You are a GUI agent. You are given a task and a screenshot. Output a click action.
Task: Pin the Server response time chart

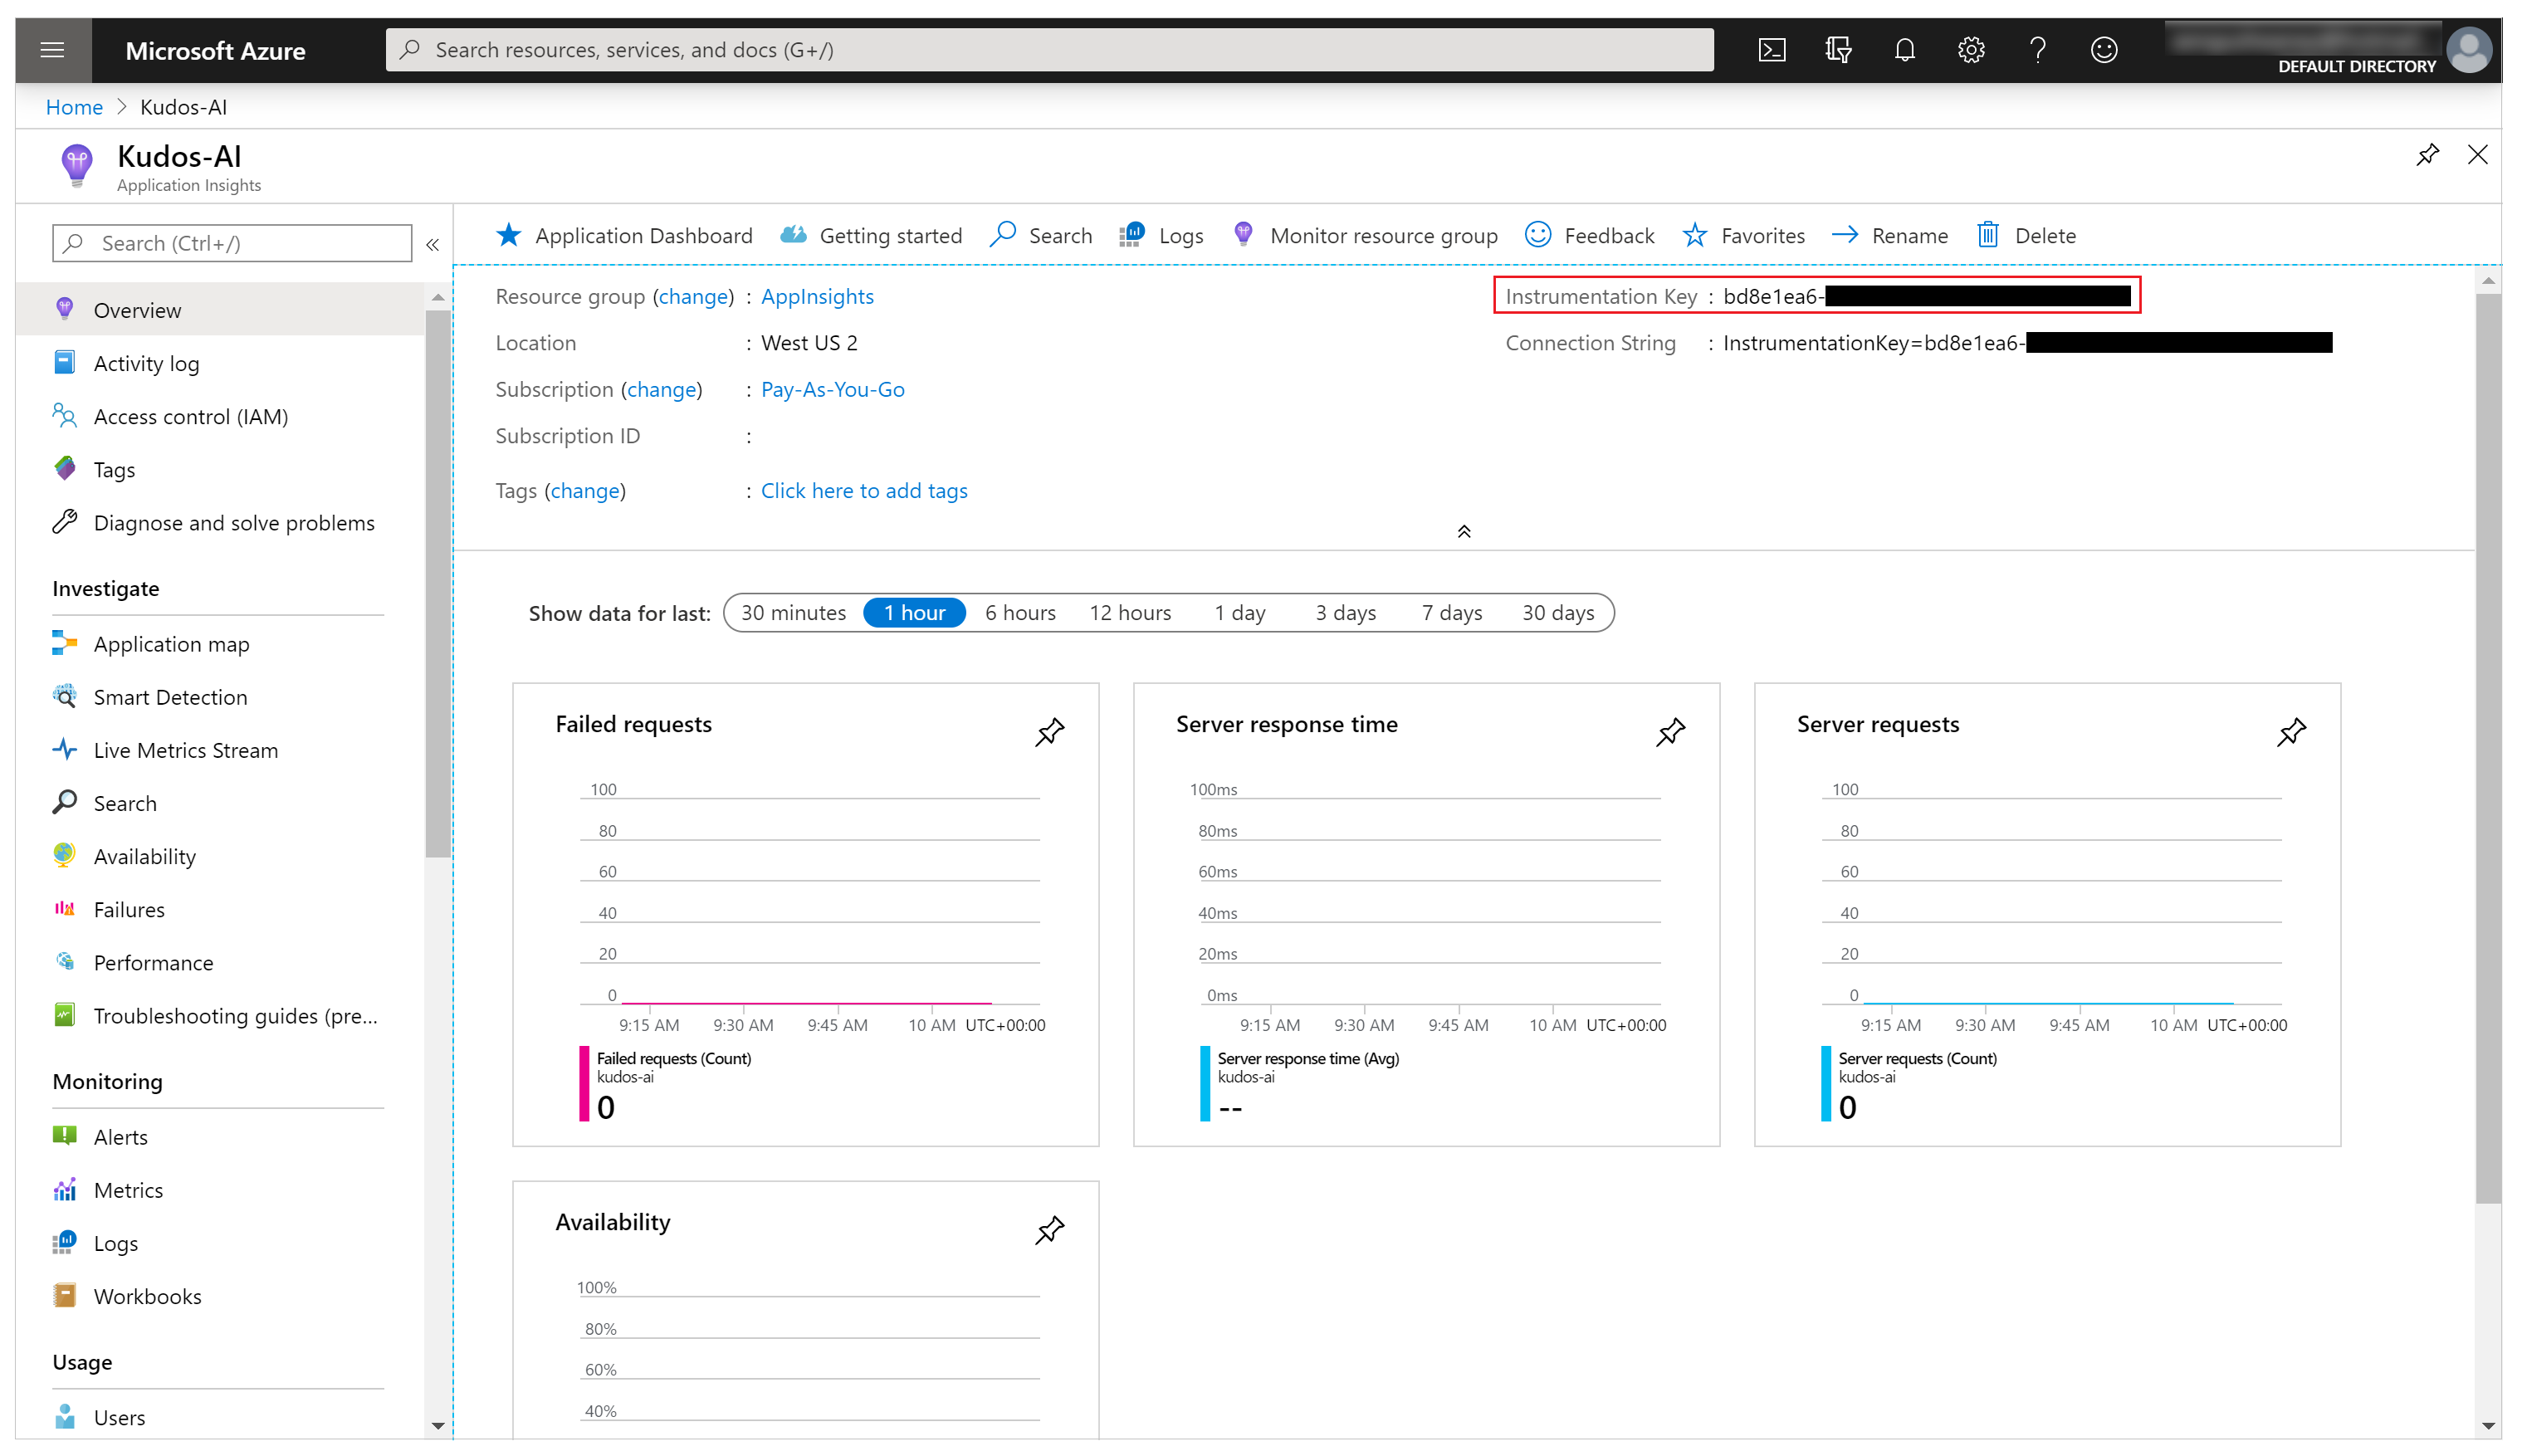pos(1668,731)
